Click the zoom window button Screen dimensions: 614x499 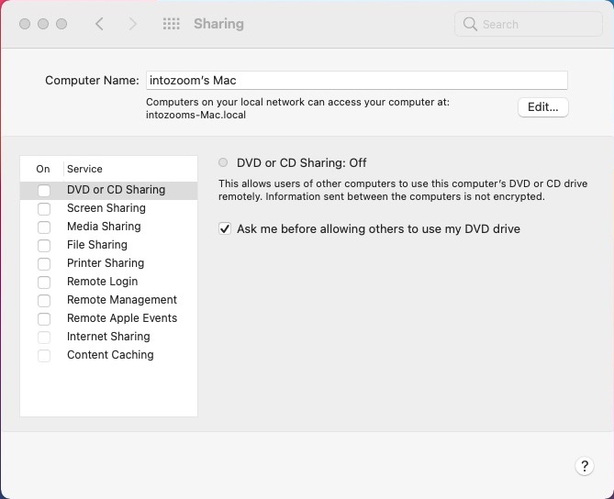click(x=61, y=24)
